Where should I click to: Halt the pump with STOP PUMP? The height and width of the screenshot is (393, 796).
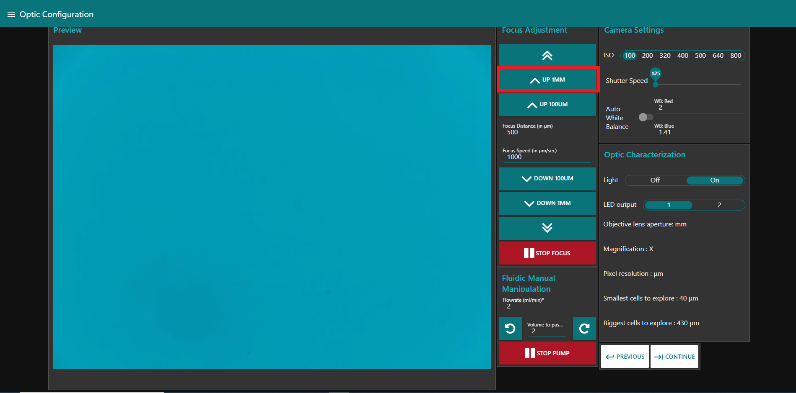pos(547,353)
